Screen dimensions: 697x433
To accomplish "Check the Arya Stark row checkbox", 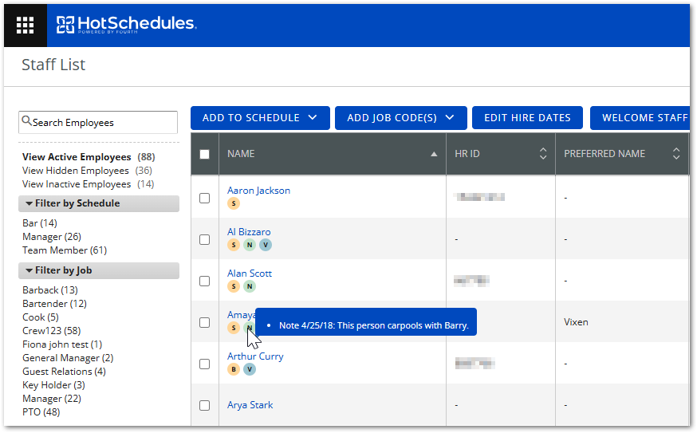I will click(204, 405).
